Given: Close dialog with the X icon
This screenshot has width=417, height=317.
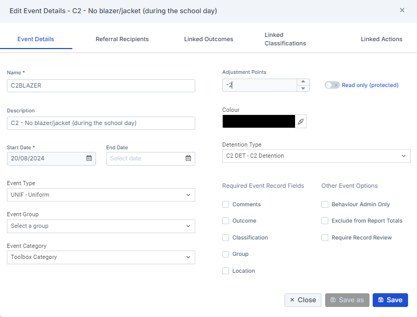Looking at the screenshot, I should (402, 10).
